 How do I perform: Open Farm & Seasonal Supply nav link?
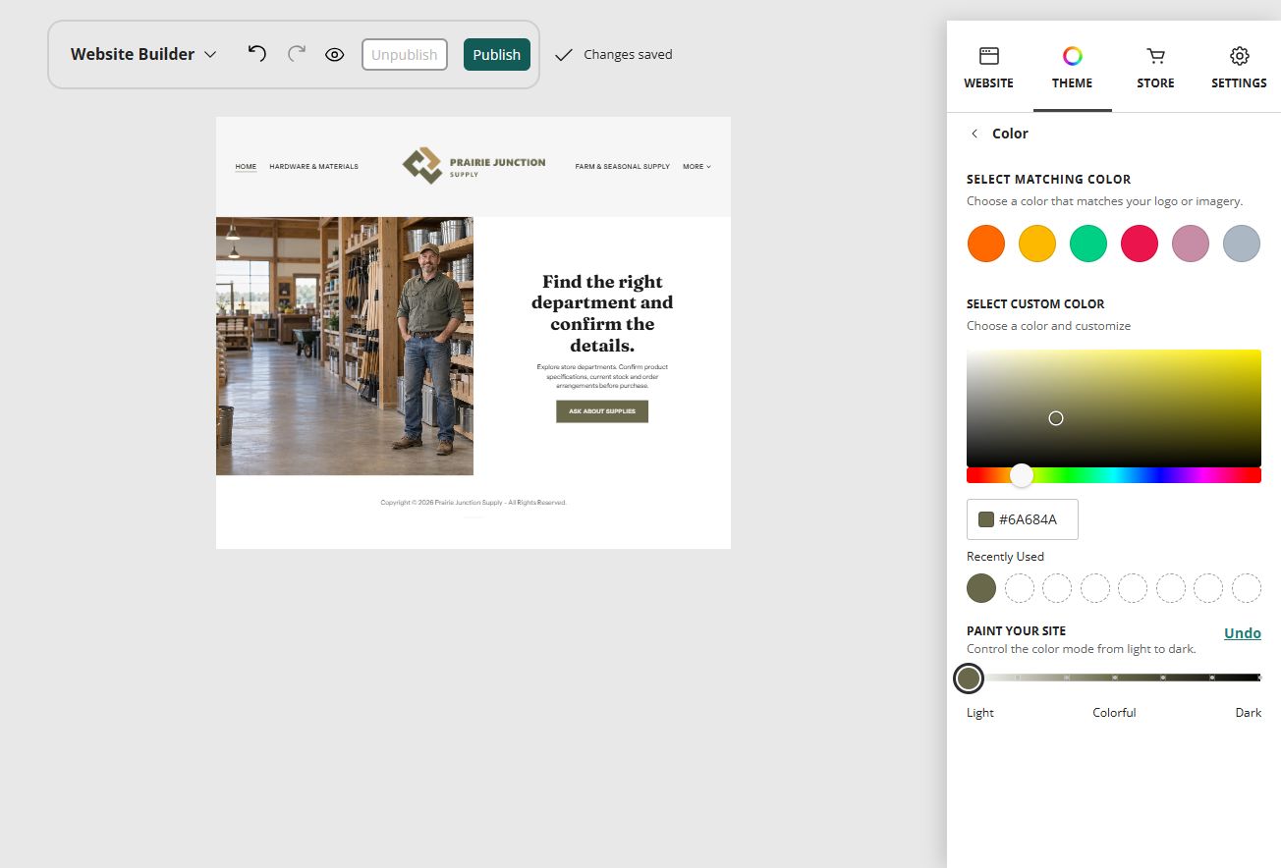623,167
